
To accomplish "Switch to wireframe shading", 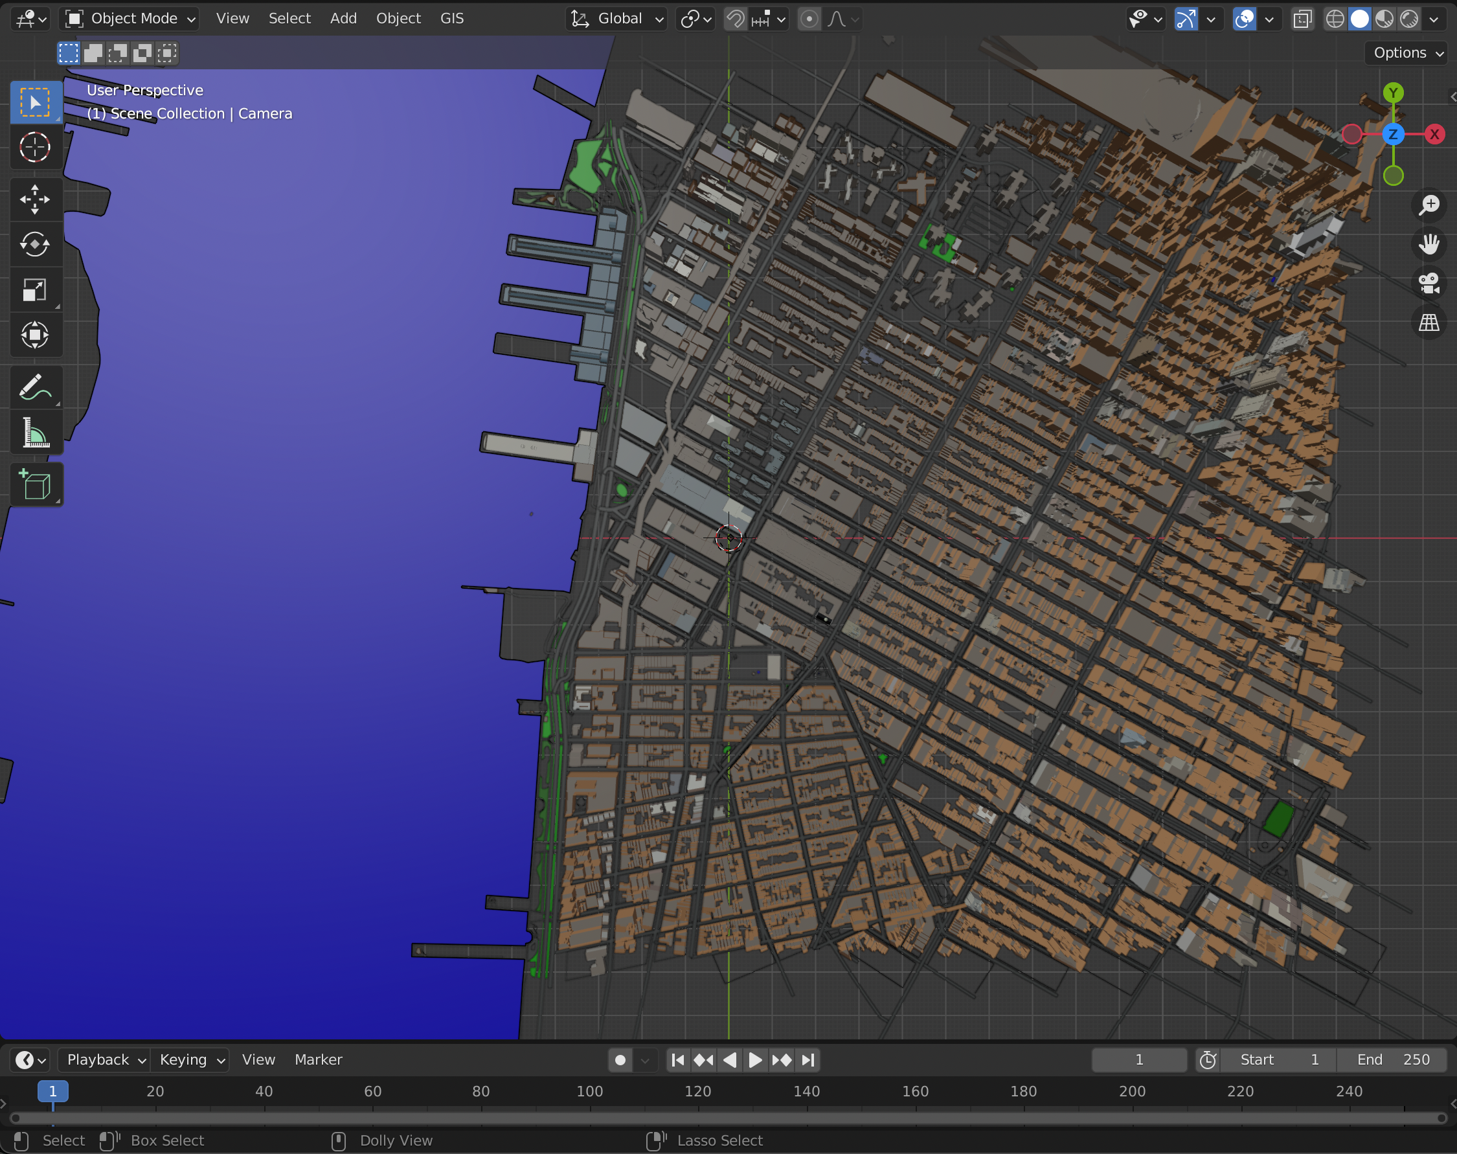I will click(1335, 19).
